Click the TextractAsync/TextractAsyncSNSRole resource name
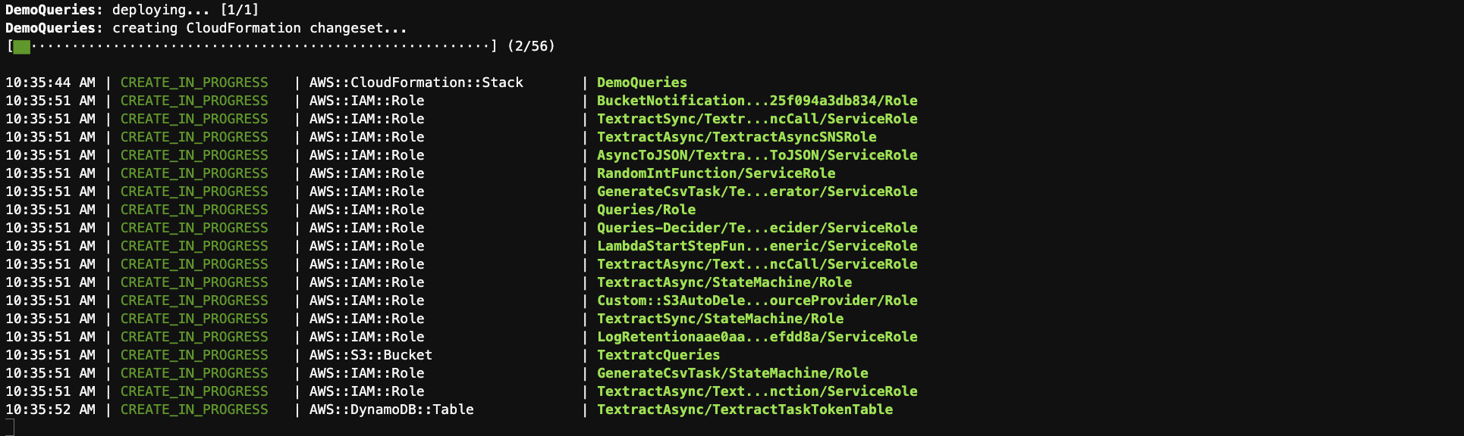This screenshot has height=436, width=1464. pyautogui.click(x=737, y=137)
